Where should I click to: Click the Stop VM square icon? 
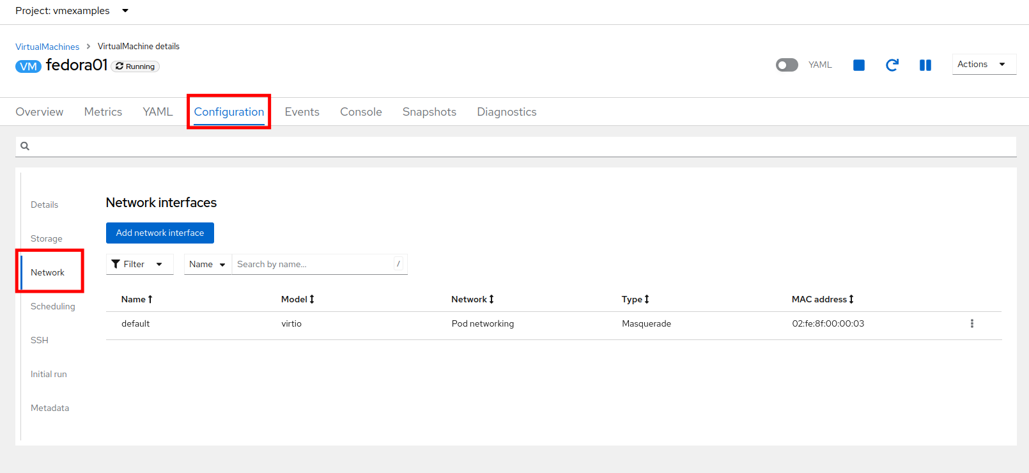pos(859,65)
